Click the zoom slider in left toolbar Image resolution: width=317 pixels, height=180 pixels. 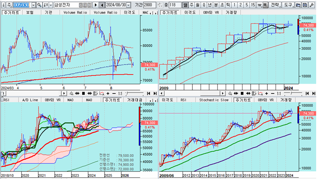tap(135, 93)
